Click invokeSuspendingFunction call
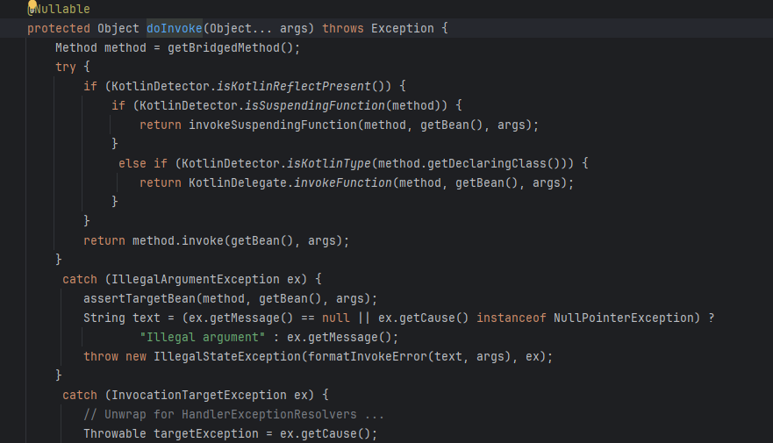The image size is (773, 443). tap(273, 125)
